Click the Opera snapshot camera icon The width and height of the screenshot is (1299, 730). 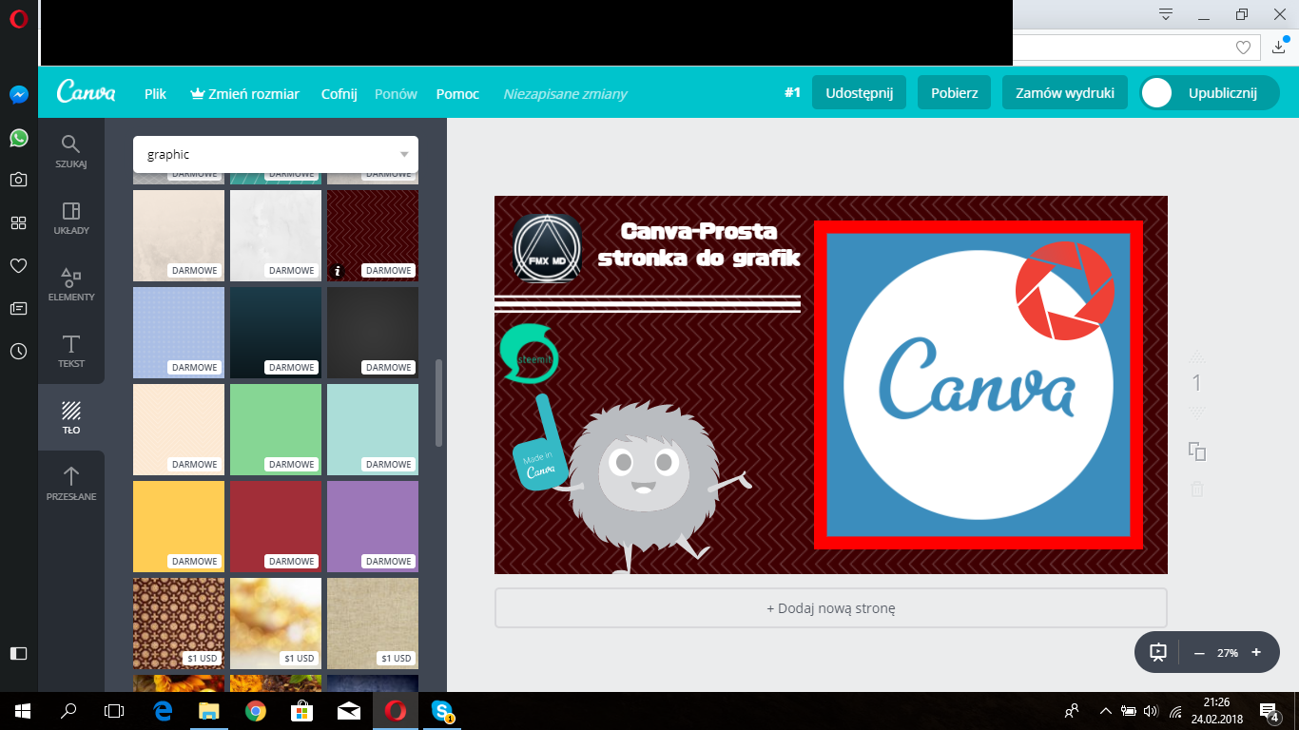[x=19, y=180]
